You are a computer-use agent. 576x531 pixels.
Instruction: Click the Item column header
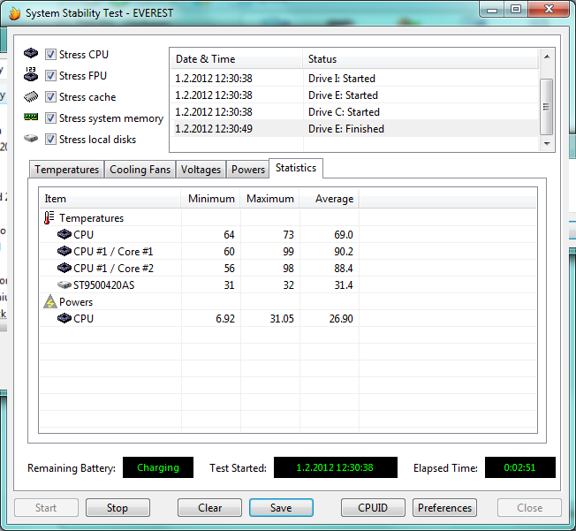point(110,199)
